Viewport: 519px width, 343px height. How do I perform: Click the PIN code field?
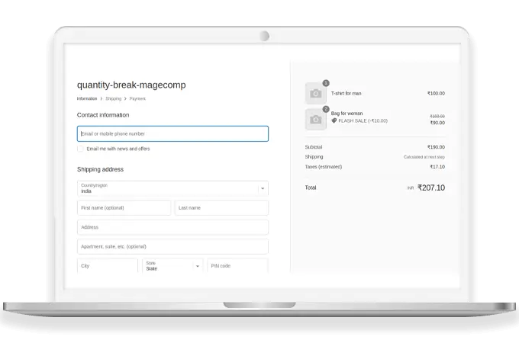(237, 266)
